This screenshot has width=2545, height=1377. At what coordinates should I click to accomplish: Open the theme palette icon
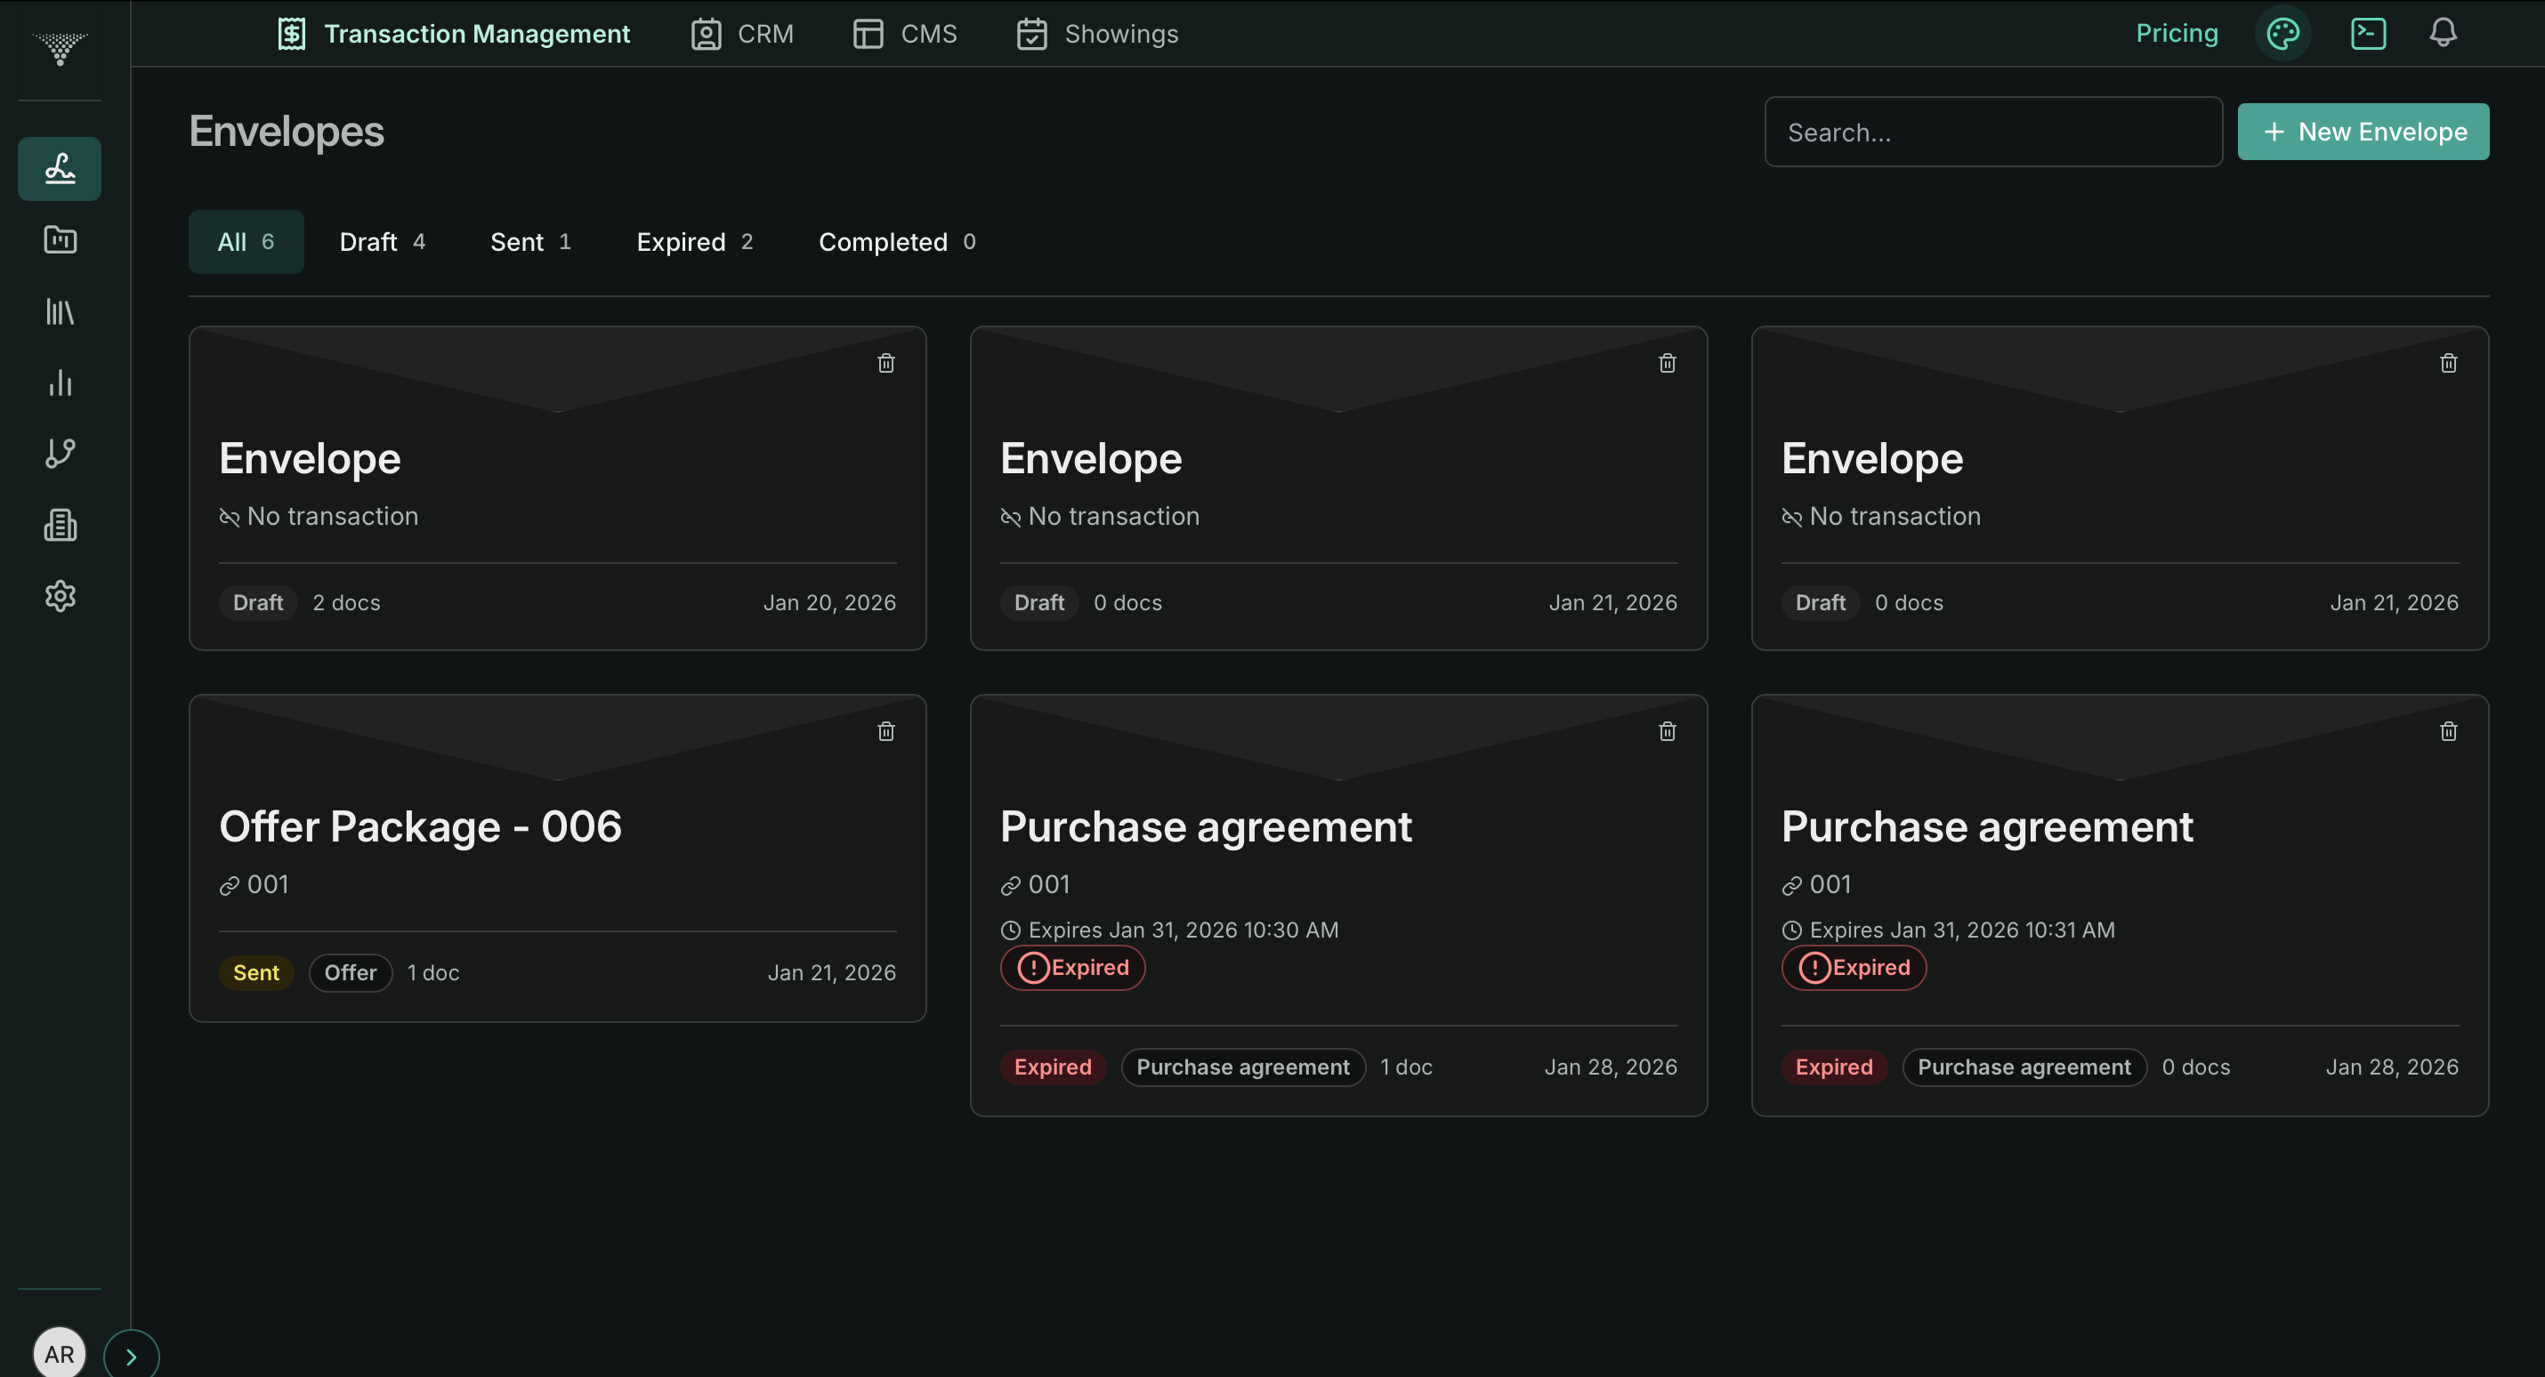point(2282,34)
